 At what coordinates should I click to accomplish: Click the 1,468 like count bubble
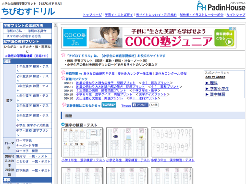point(154,105)
